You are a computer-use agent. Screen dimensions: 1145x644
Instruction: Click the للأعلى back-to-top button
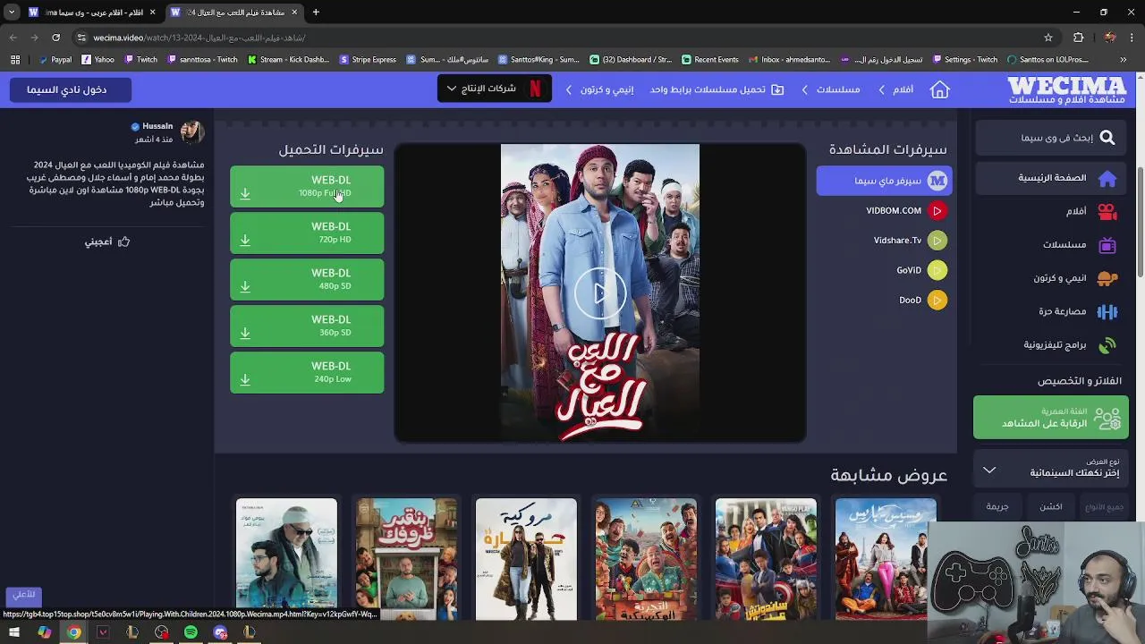(24, 595)
